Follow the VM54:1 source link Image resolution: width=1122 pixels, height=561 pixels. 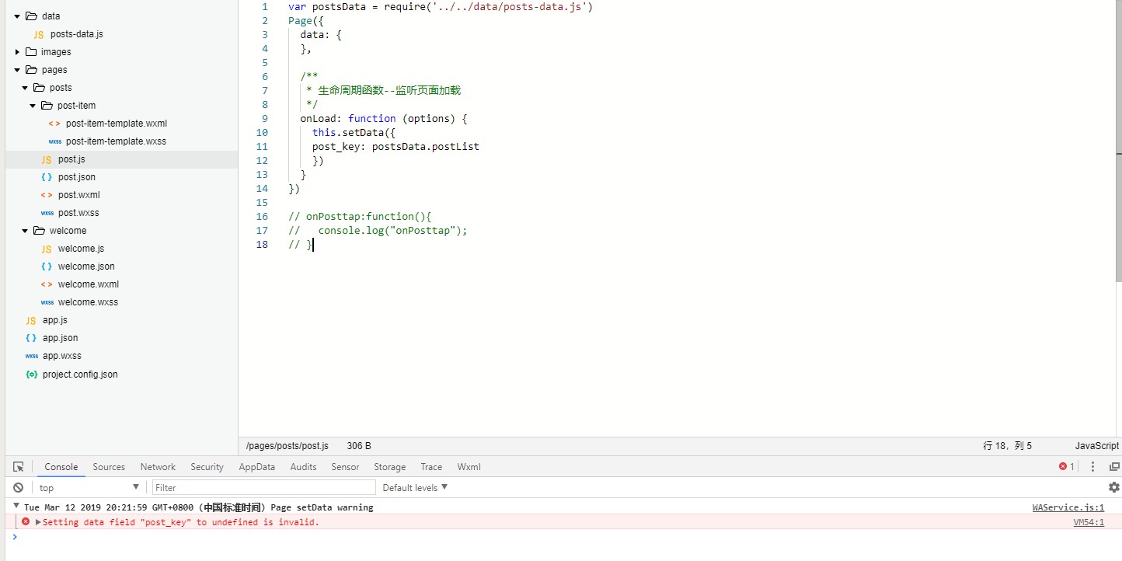click(x=1089, y=522)
